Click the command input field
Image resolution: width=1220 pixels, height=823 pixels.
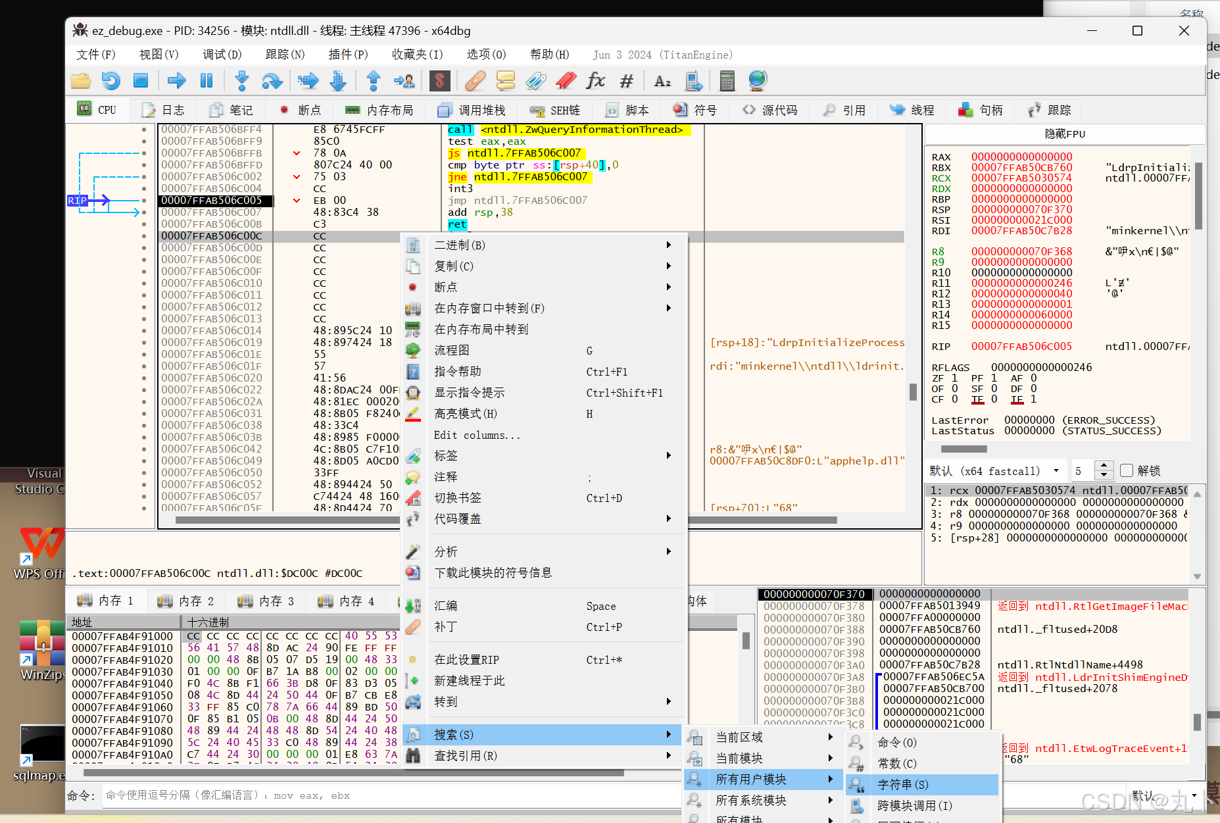pyautogui.click(x=391, y=795)
